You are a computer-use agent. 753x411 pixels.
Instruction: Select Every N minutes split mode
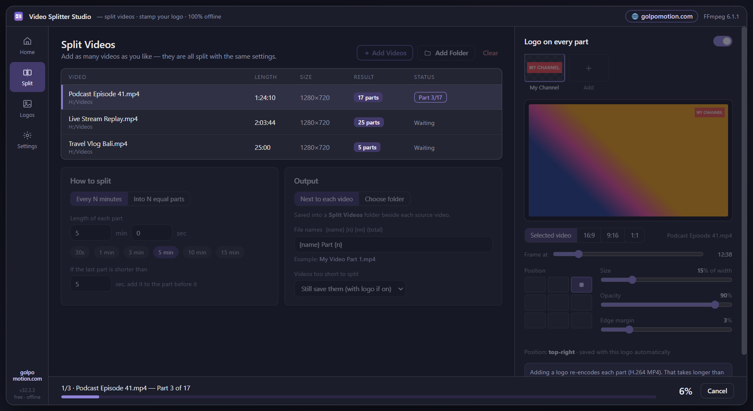point(99,199)
